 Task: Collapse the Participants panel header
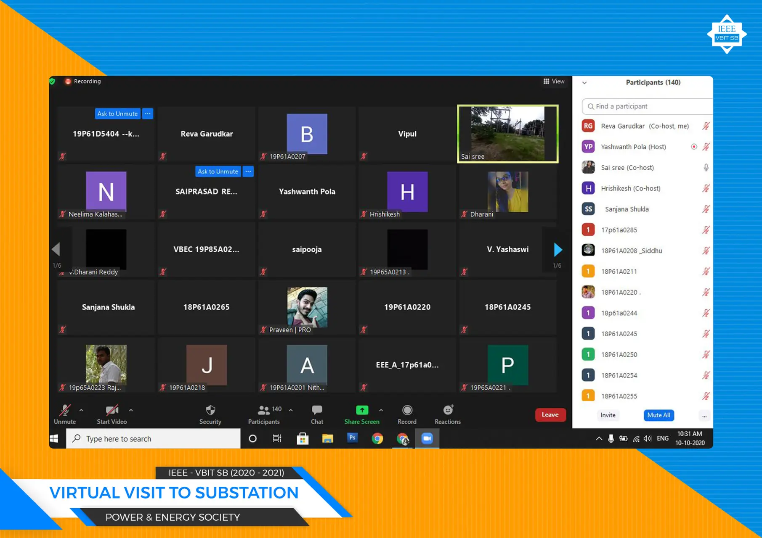[x=584, y=82]
